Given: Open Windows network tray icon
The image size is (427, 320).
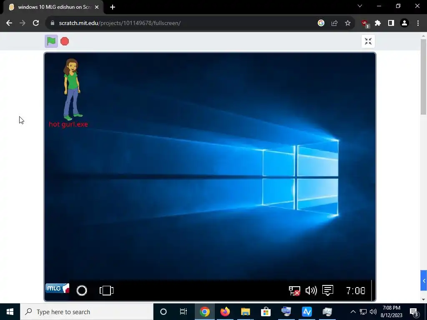Looking at the screenshot, I should [x=363, y=312].
